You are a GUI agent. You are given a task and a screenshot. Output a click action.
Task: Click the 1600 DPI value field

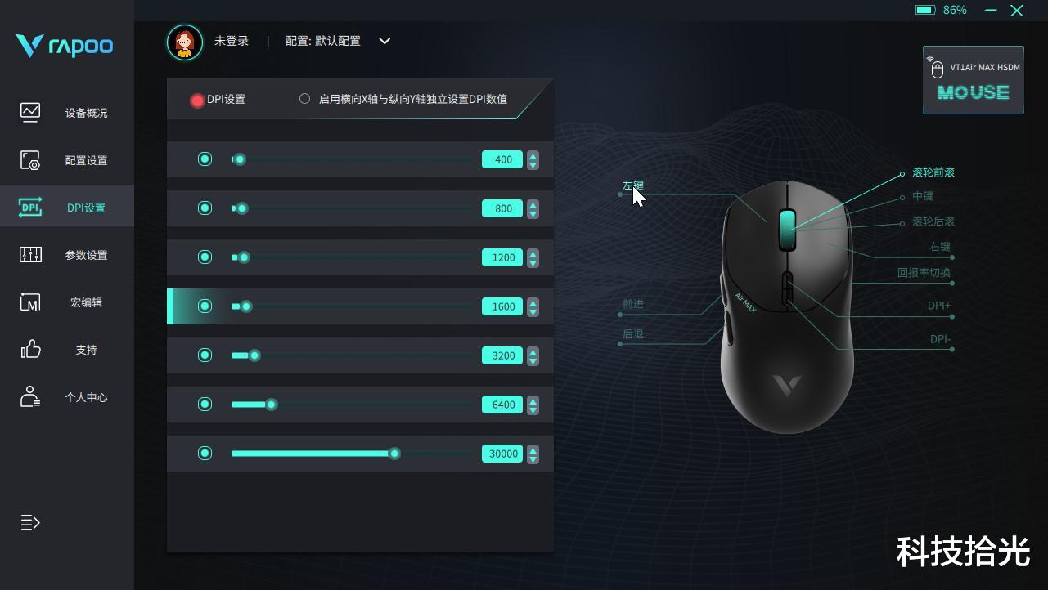click(x=503, y=306)
